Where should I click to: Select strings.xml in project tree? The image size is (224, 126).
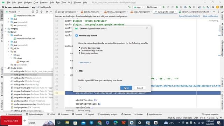23,62
